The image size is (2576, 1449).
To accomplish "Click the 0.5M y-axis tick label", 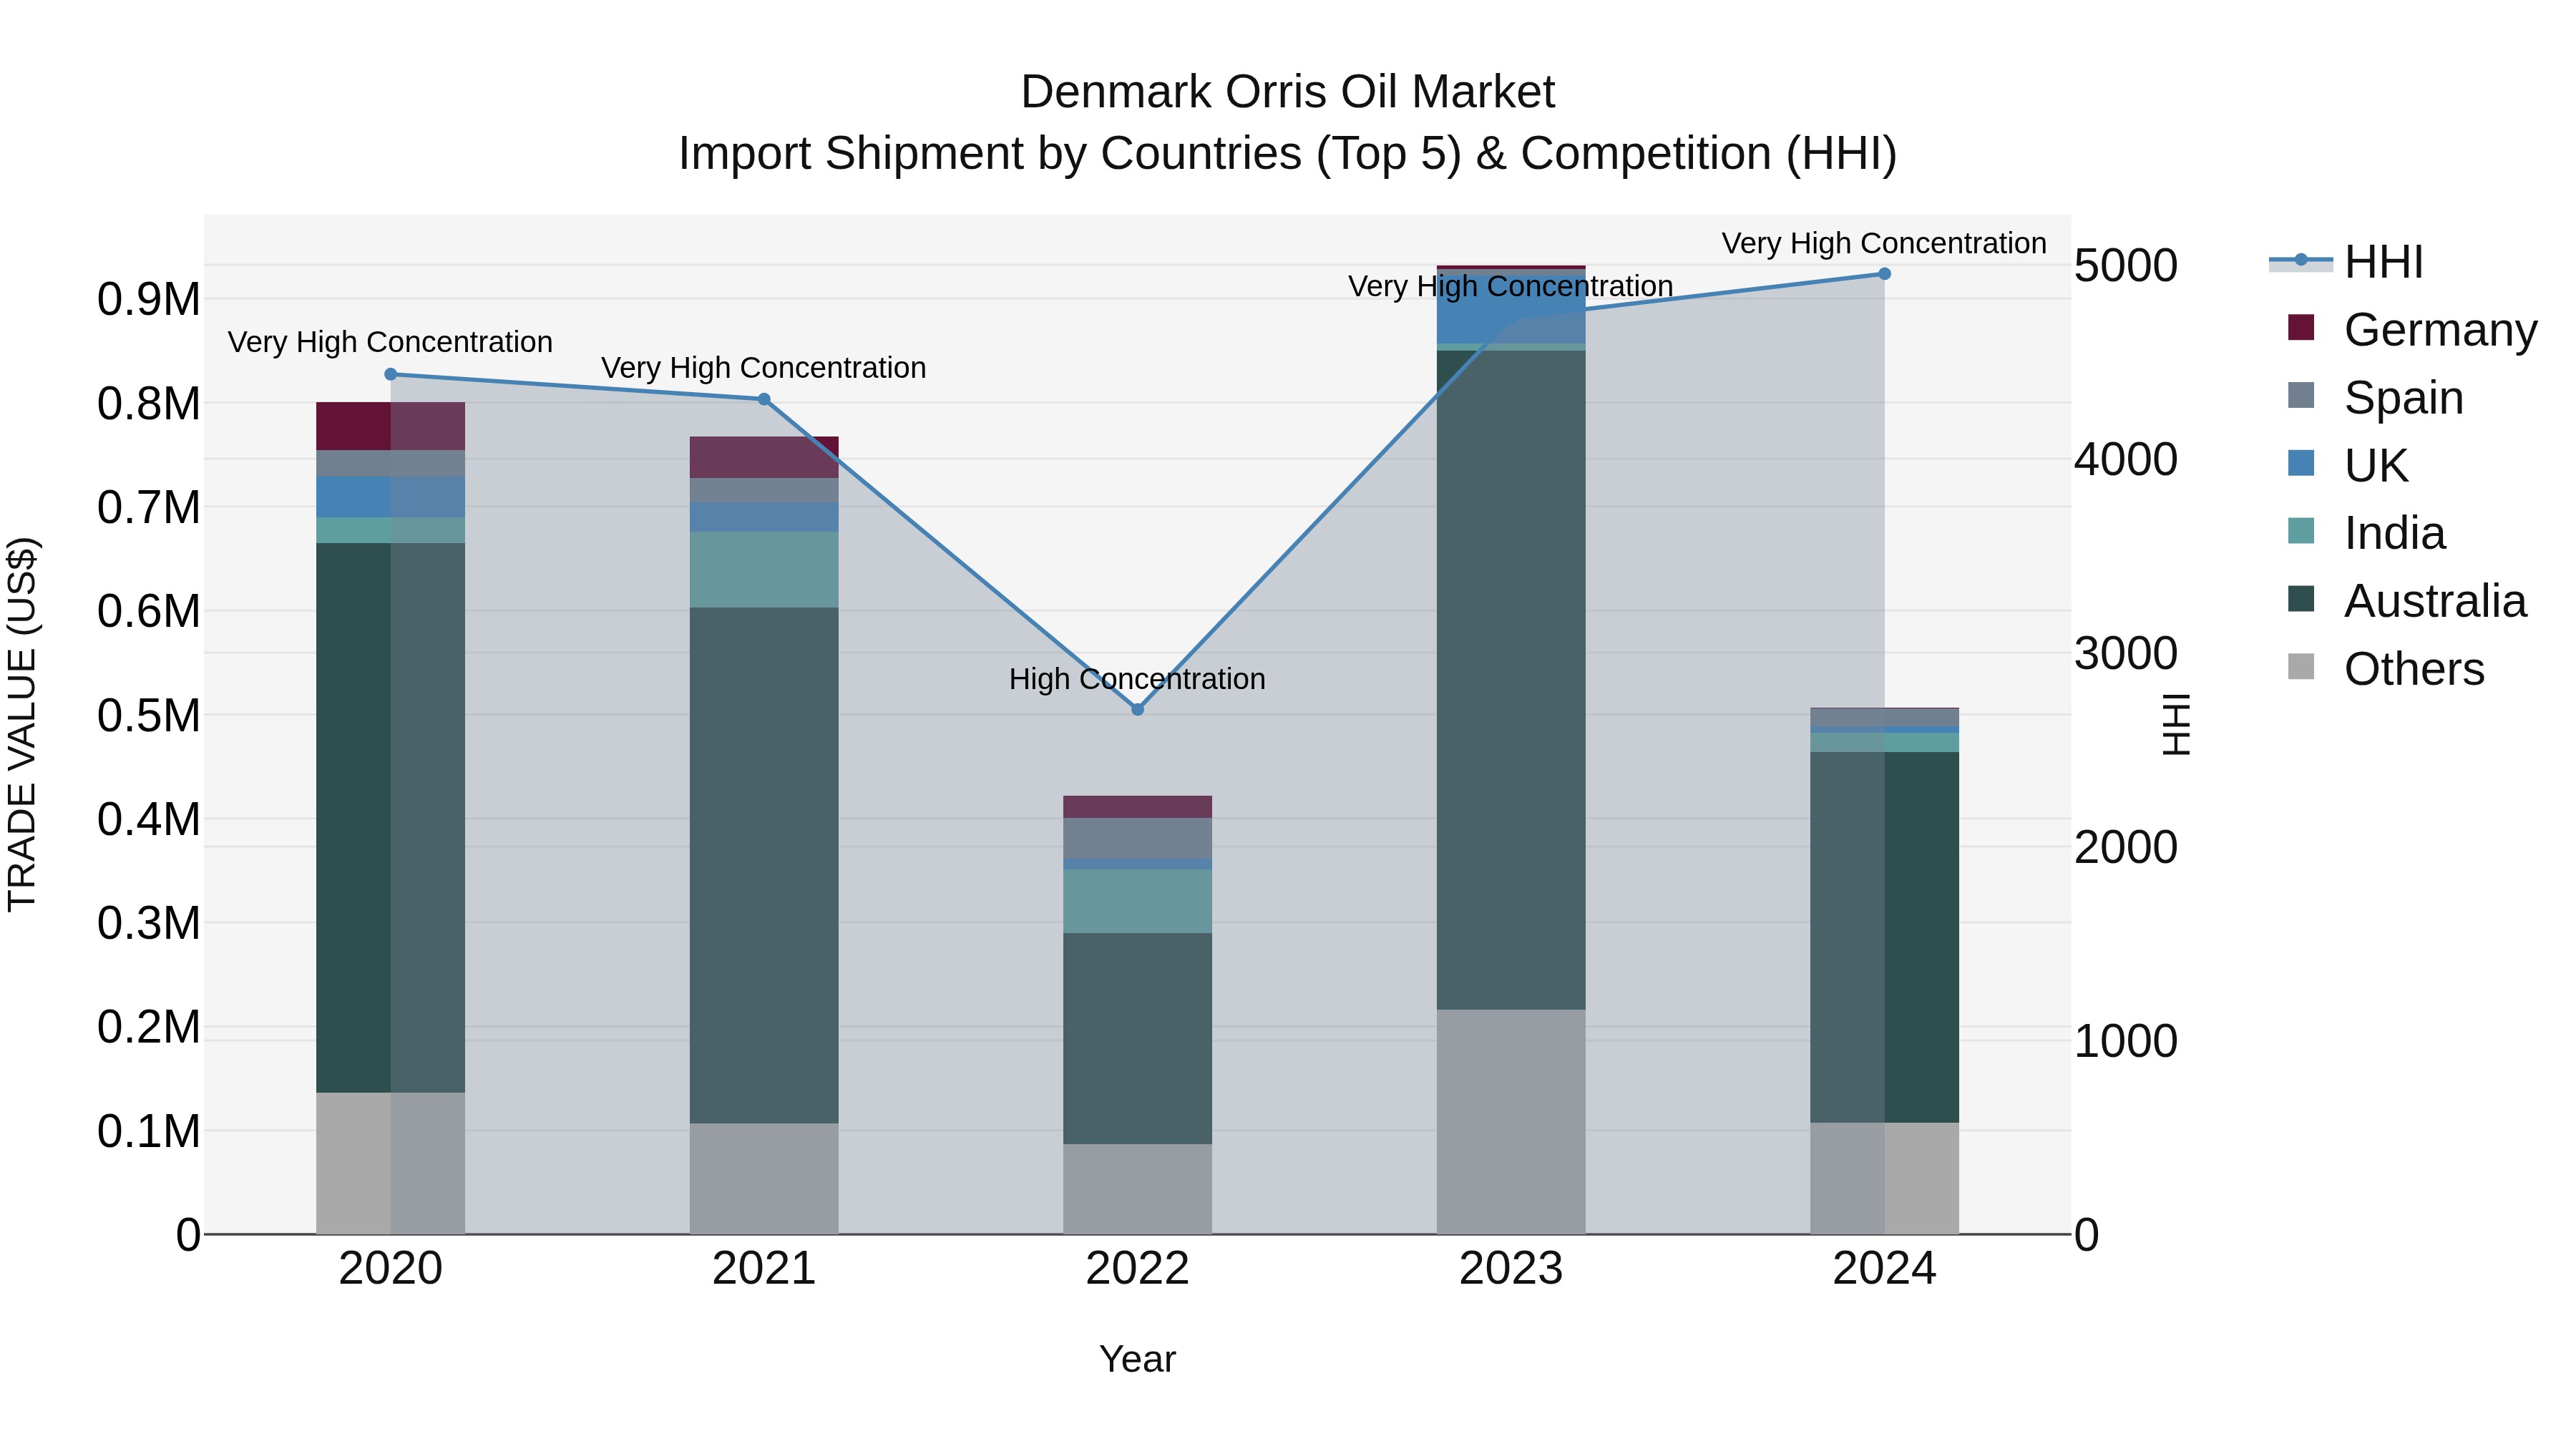I will pos(149,716).
